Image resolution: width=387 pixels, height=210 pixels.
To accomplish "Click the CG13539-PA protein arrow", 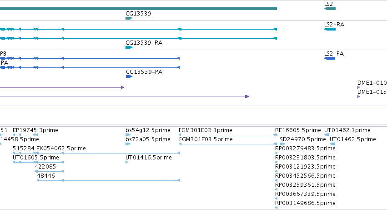I will (129, 77).
